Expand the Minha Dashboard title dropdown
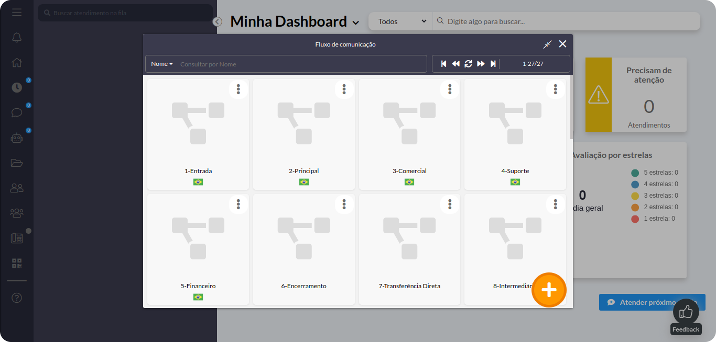The width and height of the screenshot is (716, 342). (356, 22)
